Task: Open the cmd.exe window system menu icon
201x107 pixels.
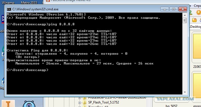Action: [9, 9]
